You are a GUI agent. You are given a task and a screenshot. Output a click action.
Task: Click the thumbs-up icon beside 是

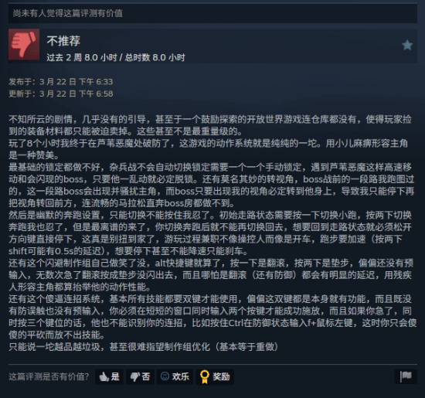point(104,376)
